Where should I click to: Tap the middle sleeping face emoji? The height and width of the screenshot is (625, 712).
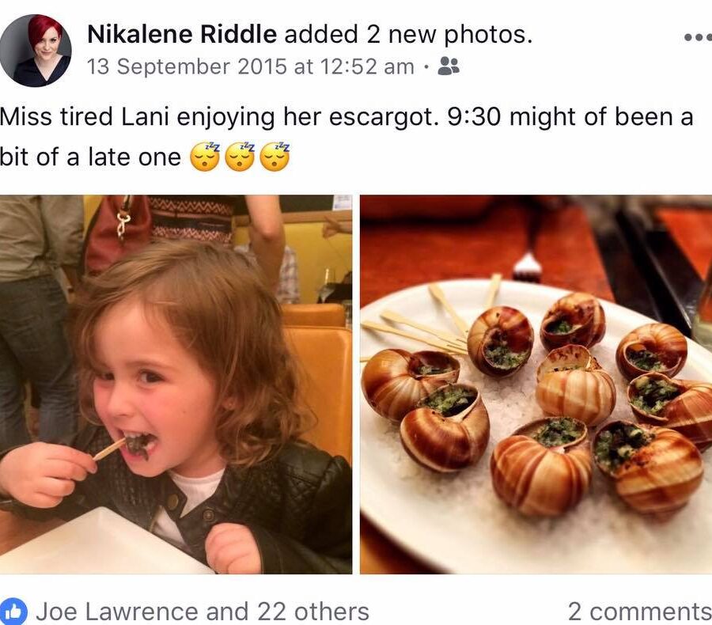tap(240, 157)
